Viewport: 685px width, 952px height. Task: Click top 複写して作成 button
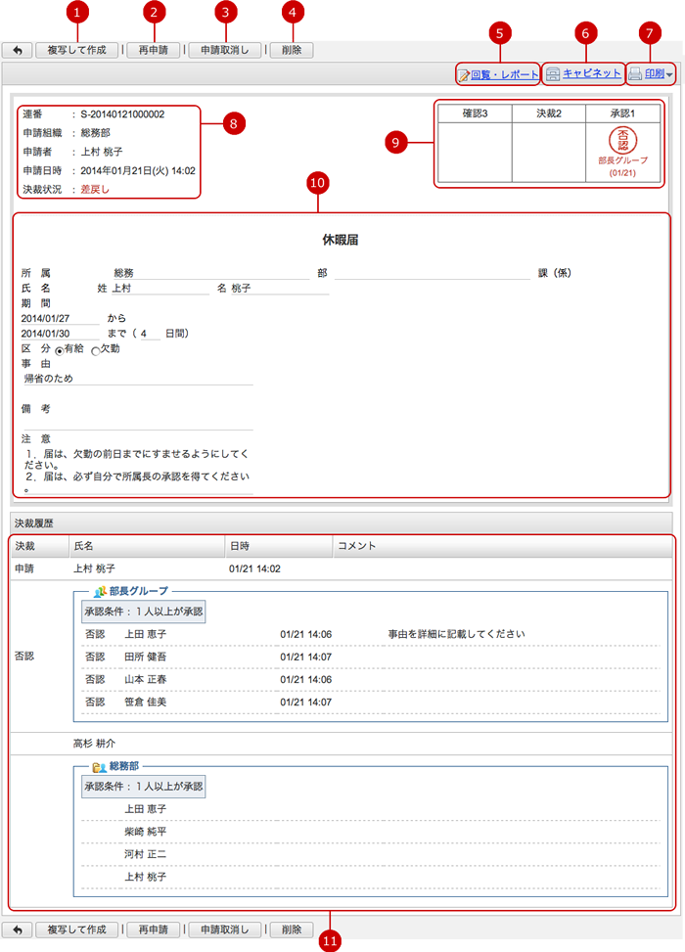[77, 51]
